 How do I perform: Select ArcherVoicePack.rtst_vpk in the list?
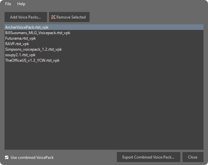pos(104,27)
